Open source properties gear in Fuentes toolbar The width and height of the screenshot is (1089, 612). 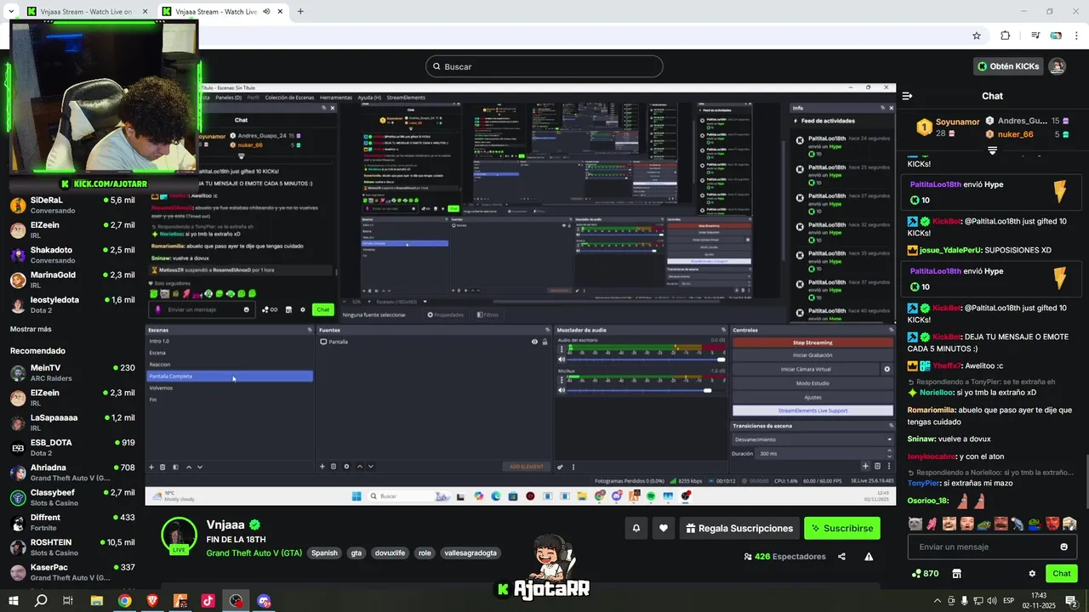[346, 467]
